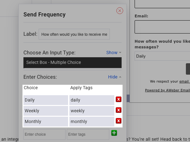The height and width of the screenshot is (142, 190).
Task: Show the input type options
Action: 114,52
